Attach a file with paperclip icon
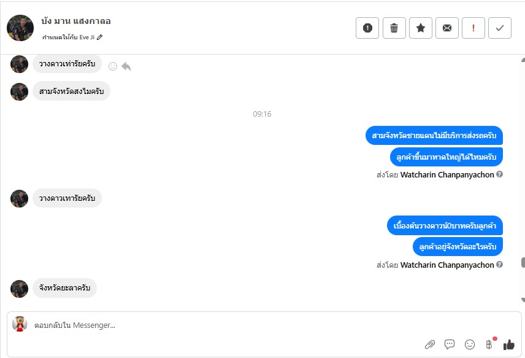Viewport: 525px width, 358px height. (430, 344)
